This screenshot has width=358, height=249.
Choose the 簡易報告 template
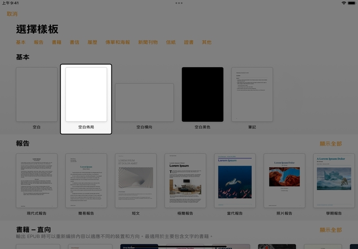click(86, 180)
